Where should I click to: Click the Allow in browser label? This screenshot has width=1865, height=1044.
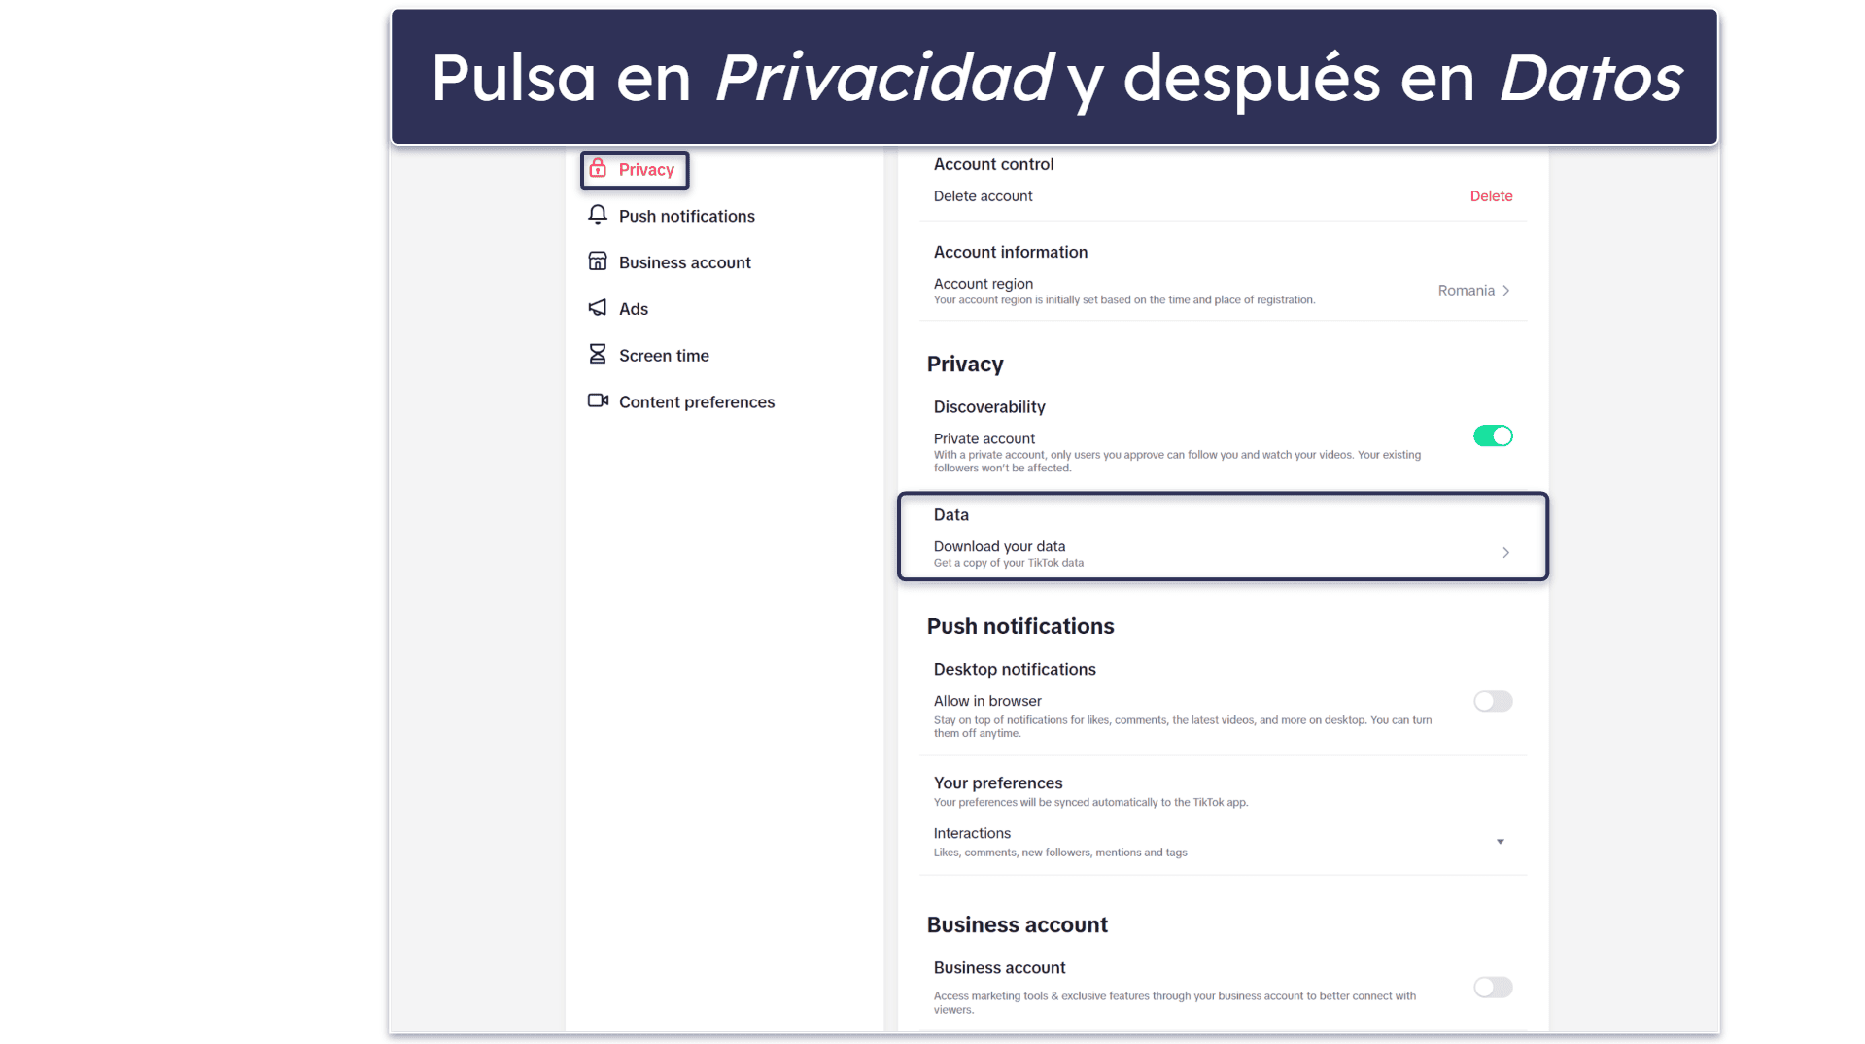click(x=987, y=701)
